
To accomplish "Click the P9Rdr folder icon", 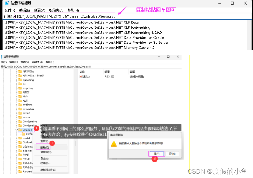I will tap(20, 159).
